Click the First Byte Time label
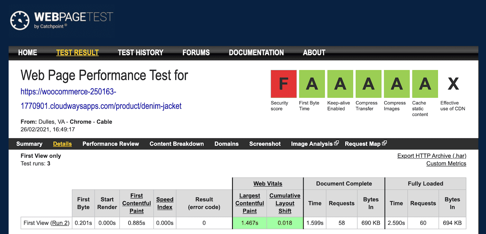Image resolution: width=486 pixels, height=234 pixels. [309, 106]
